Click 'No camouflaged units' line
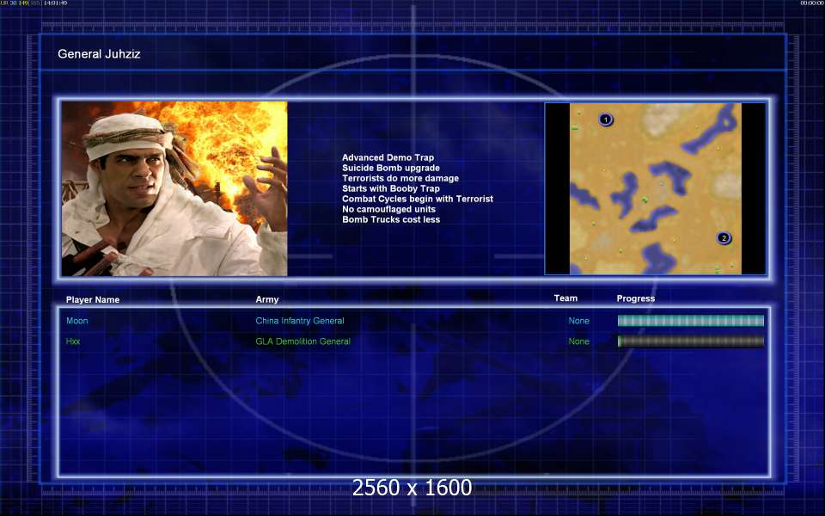This screenshot has height=516, width=825. pyautogui.click(x=388, y=209)
